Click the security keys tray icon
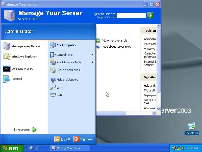 point(174,148)
